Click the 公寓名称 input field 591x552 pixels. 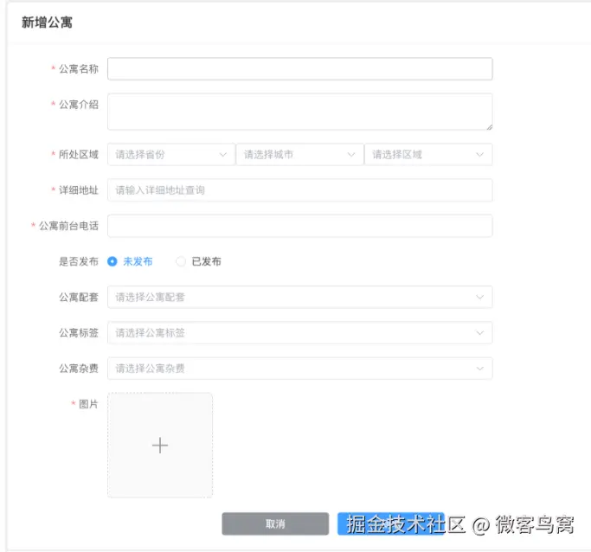[299, 69]
